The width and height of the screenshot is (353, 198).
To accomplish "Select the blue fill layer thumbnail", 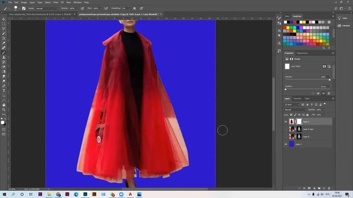I will click(292, 144).
